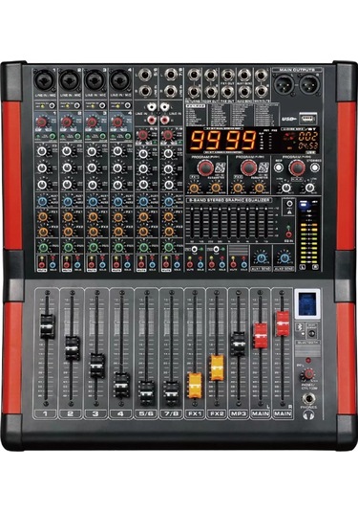Click the '9999' orange LED display
358x512 pixels.
223,141
